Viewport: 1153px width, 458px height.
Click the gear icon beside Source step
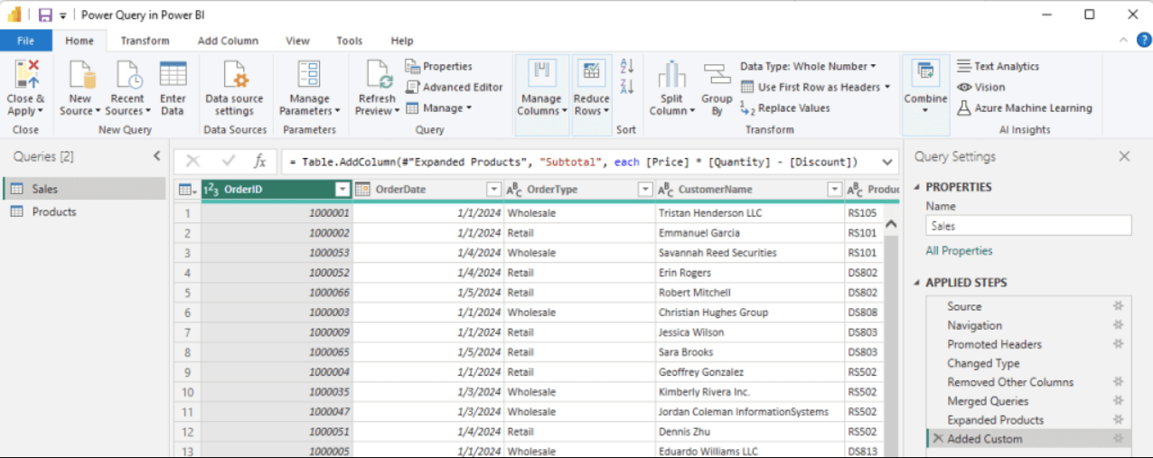coord(1119,306)
